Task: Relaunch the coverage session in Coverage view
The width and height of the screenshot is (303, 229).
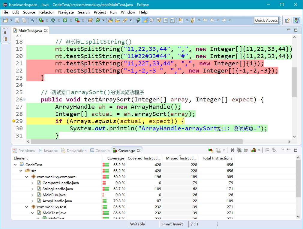Action: point(211,150)
